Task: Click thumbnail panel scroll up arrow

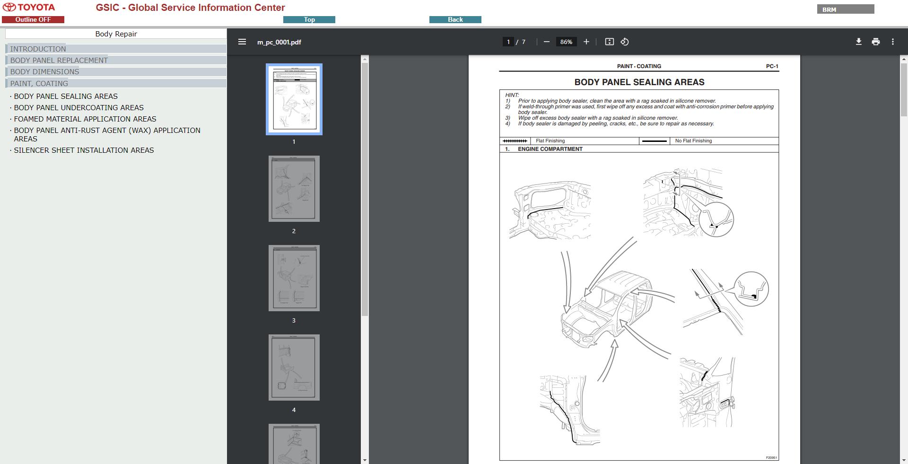Action: pyautogui.click(x=365, y=59)
